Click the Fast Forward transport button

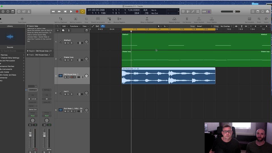click(x=59, y=11)
